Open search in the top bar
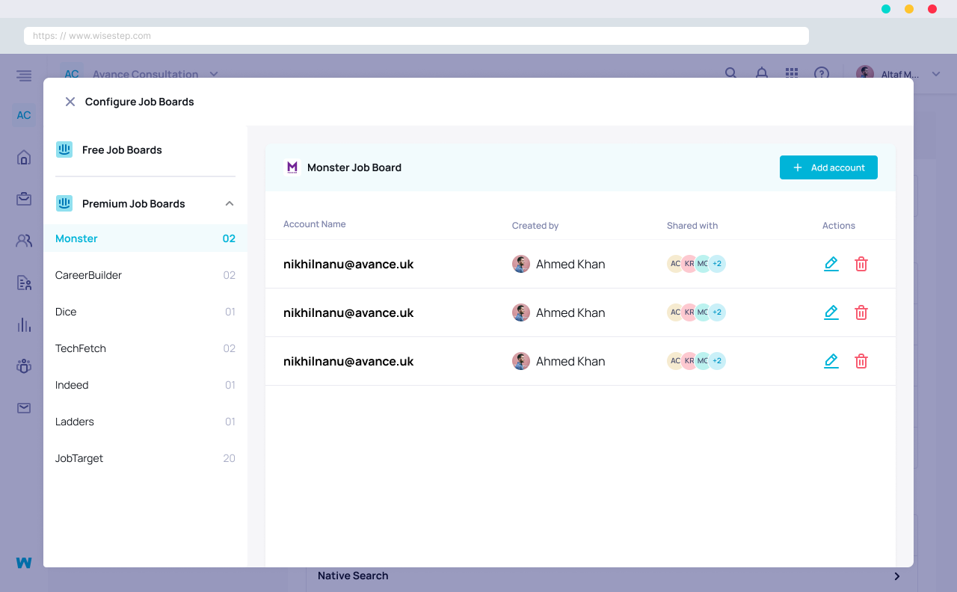This screenshot has width=957, height=592. click(731, 73)
